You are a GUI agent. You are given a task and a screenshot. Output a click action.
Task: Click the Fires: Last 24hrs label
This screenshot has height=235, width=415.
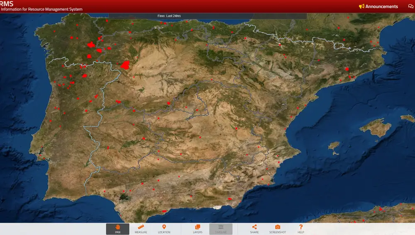pos(169,16)
